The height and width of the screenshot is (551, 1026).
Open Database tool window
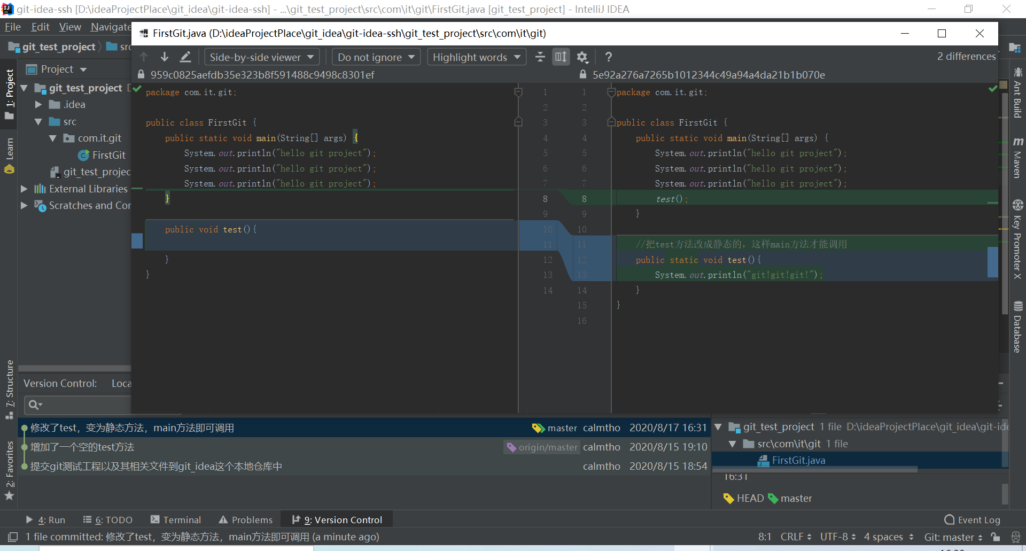pos(1017,327)
